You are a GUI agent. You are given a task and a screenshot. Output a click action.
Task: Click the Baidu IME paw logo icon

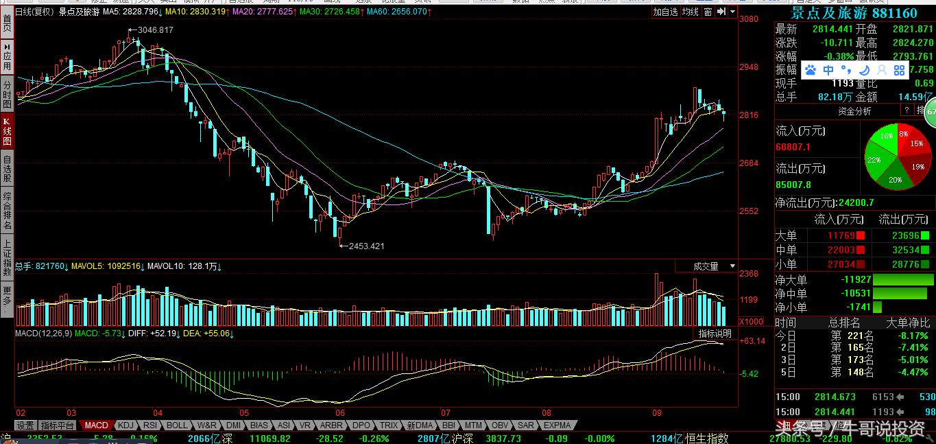coord(811,70)
